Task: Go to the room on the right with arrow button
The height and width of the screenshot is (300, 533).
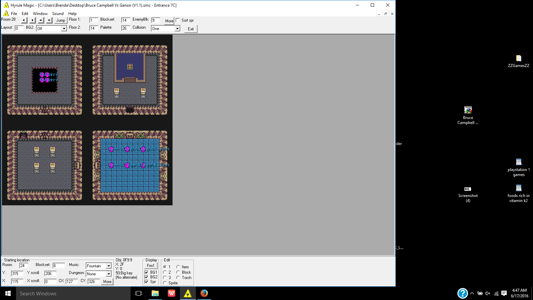Action: click(x=32, y=20)
